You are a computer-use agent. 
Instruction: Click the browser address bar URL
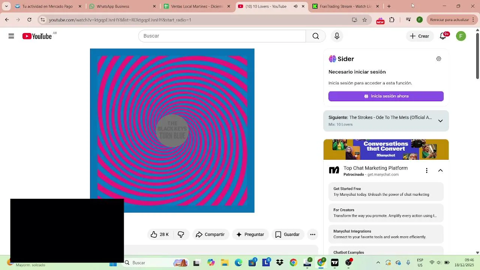click(x=120, y=20)
